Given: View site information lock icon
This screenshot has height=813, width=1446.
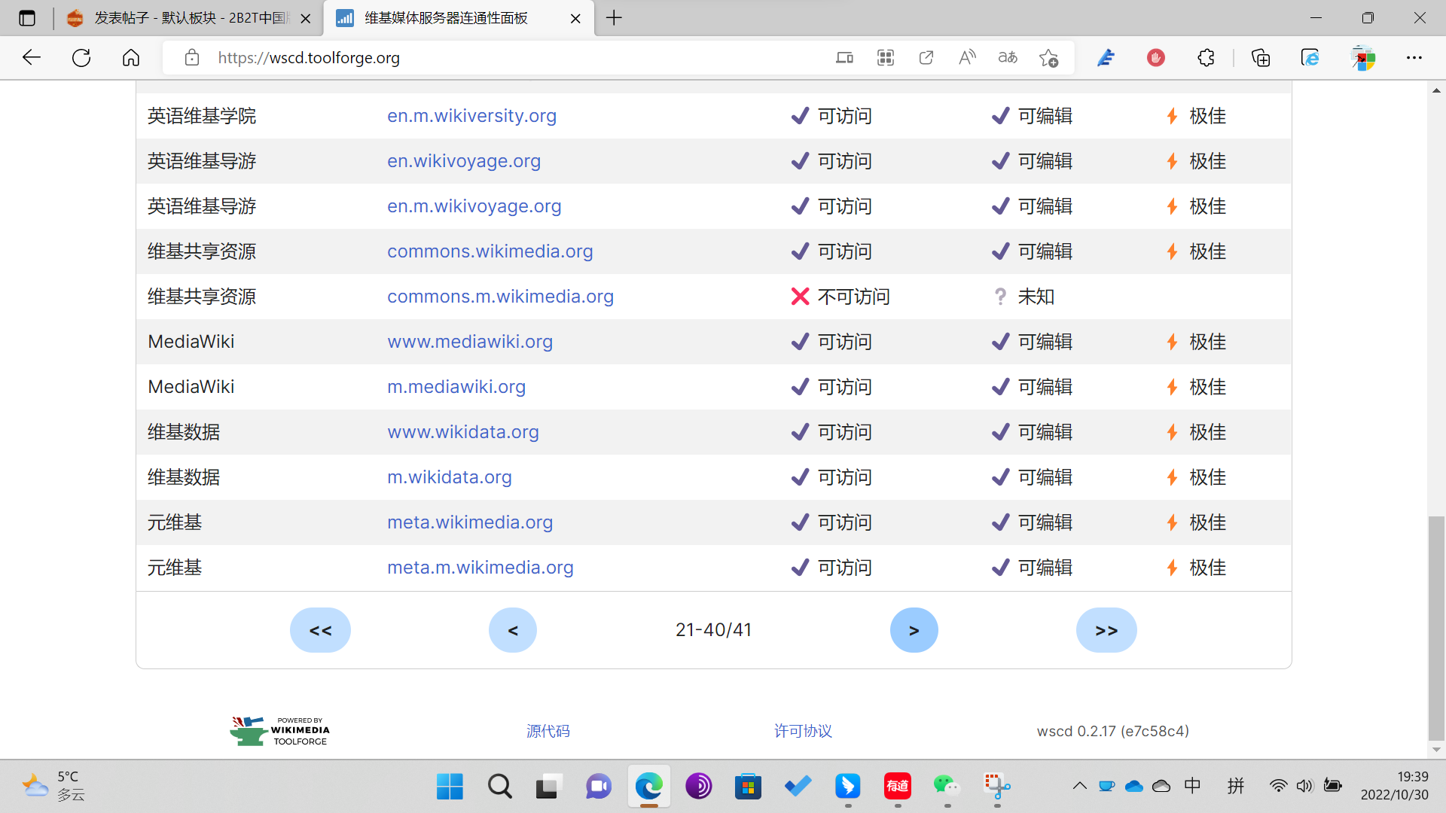Looking at the screenshot, I should point(192,57).
